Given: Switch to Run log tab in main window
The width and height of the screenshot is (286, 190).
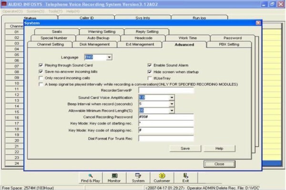Looking at the screenshot, I should [199, 18].
